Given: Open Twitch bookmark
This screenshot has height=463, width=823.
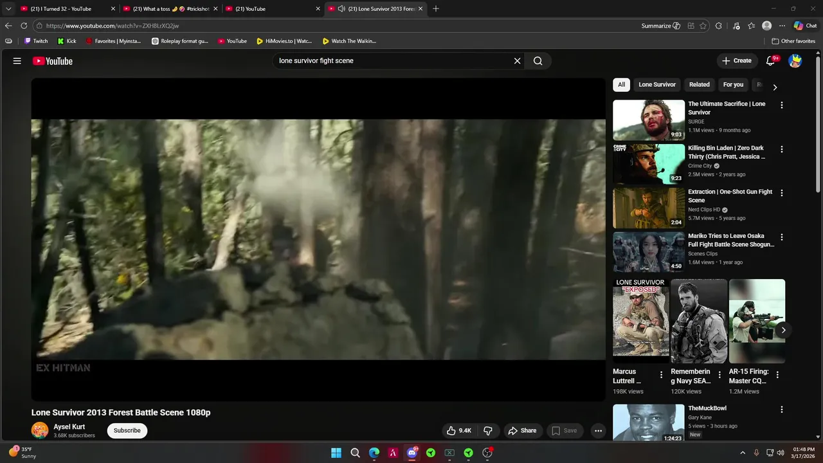Looking at the screenshot, I should pos(36,41).
